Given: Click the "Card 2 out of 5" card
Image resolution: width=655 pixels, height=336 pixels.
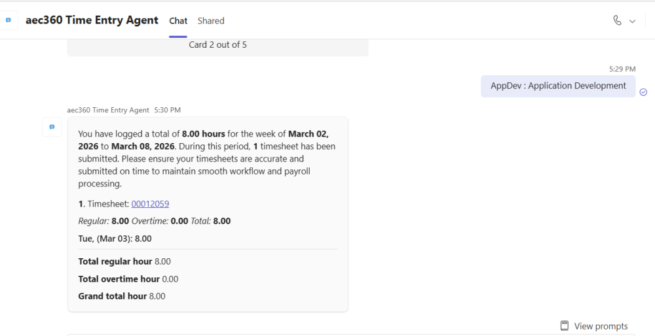Looking at the screenshot, I should [x=217, y=45].
